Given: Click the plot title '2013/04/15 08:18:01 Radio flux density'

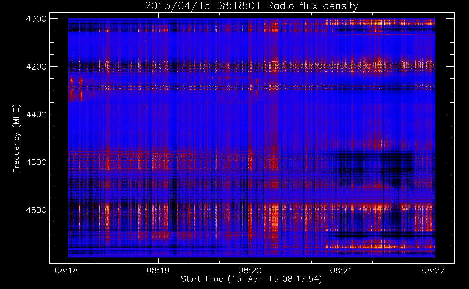Looking at the screenshot, I should click(251, 6).
